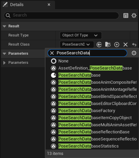Screen dimensions: 139x158
Task: Pick AssetDefinition_PoseSearchDatabase entry
Action: pyautogui.click(x=95, y=68)
